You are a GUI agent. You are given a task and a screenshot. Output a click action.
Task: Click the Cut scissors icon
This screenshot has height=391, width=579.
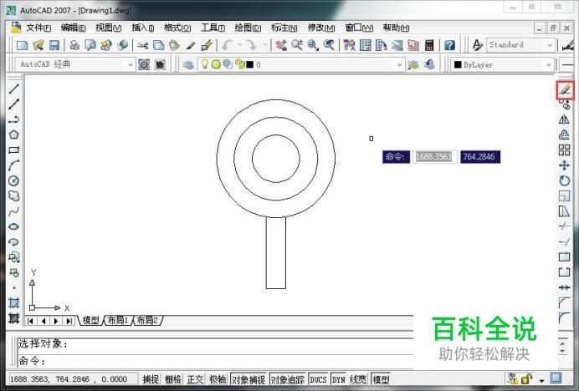[142, 45]
